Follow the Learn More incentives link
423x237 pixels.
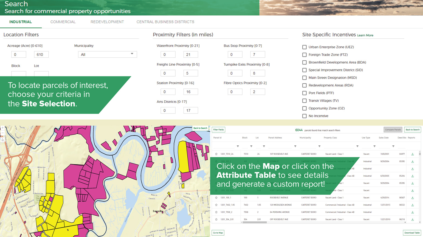365,35
